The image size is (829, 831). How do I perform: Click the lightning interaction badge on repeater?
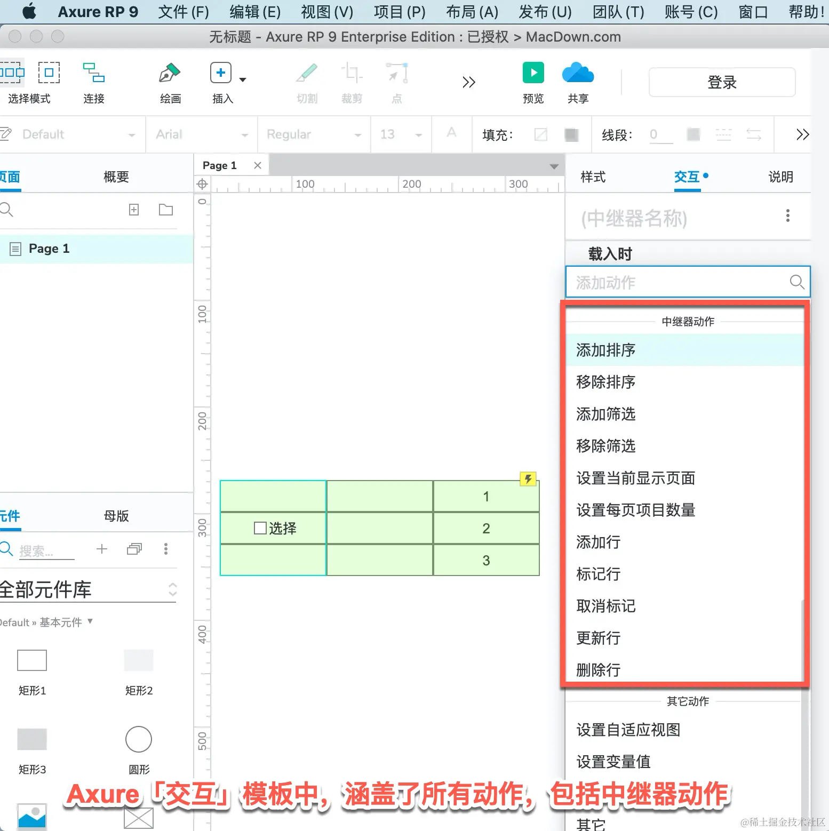tap(528, 478)
